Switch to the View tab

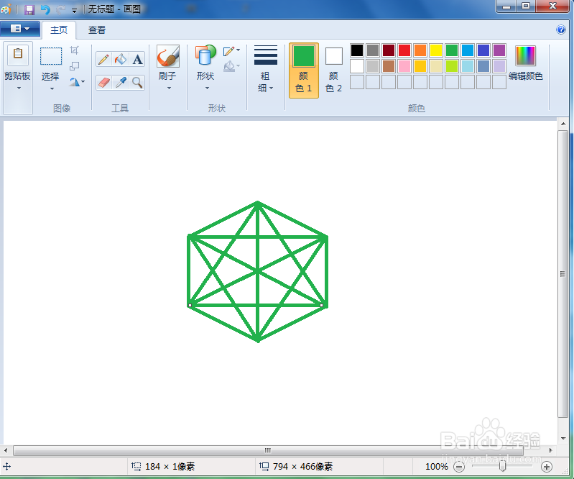tap(97, 30)
